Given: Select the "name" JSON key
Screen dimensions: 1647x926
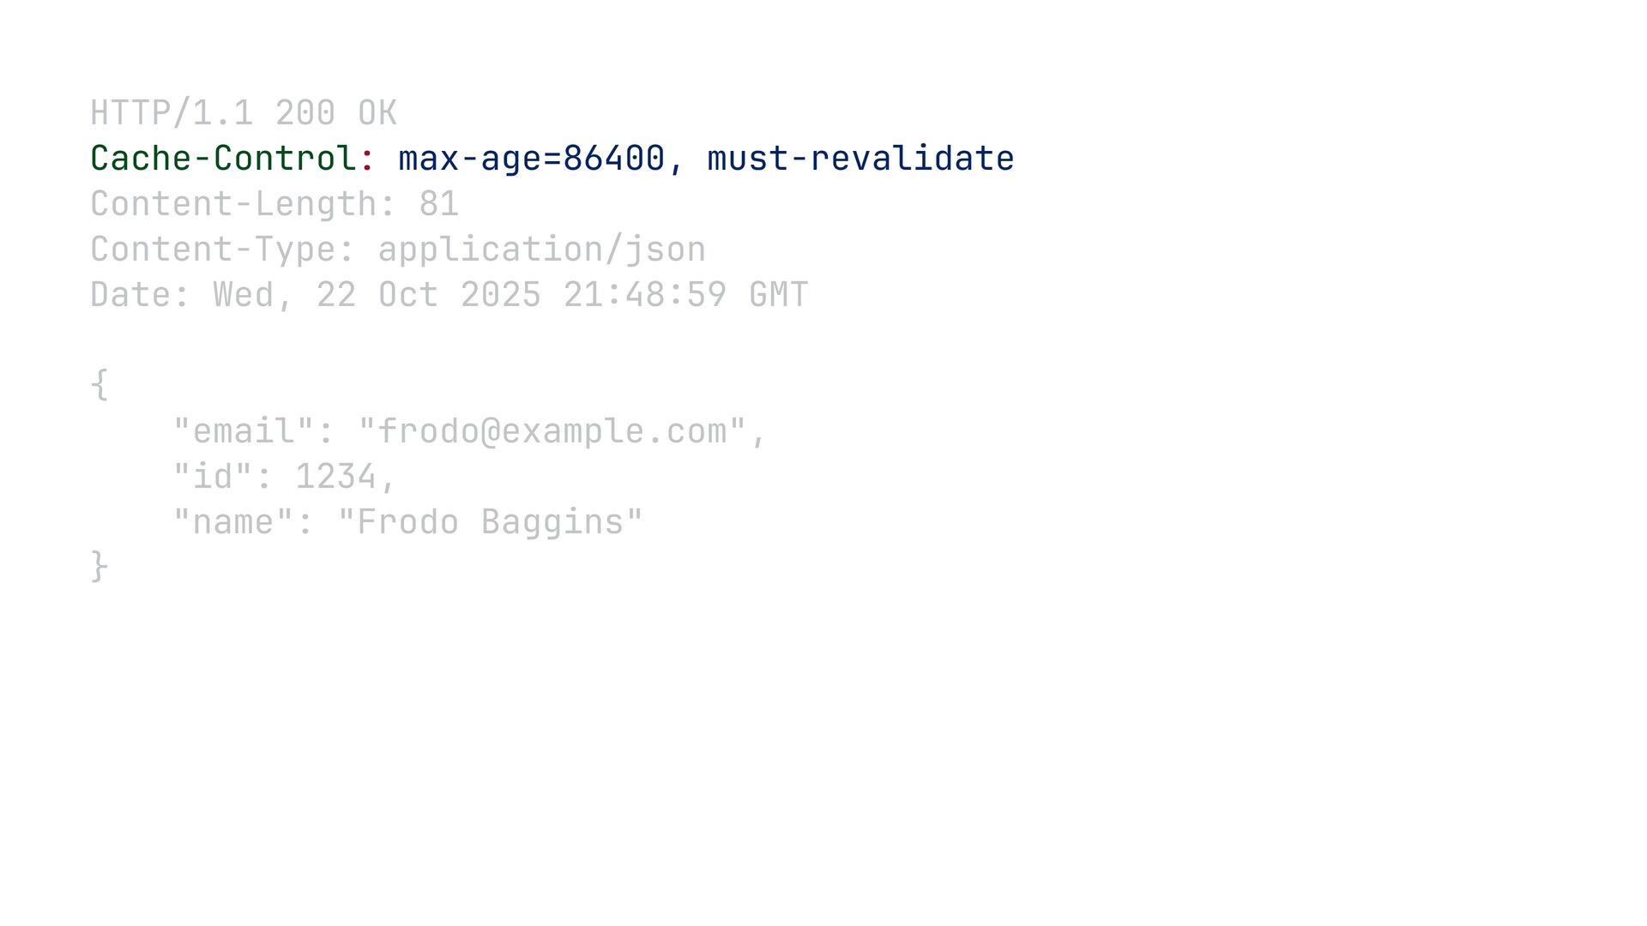Looking at the screenshot, I should [x=233, y=522].
